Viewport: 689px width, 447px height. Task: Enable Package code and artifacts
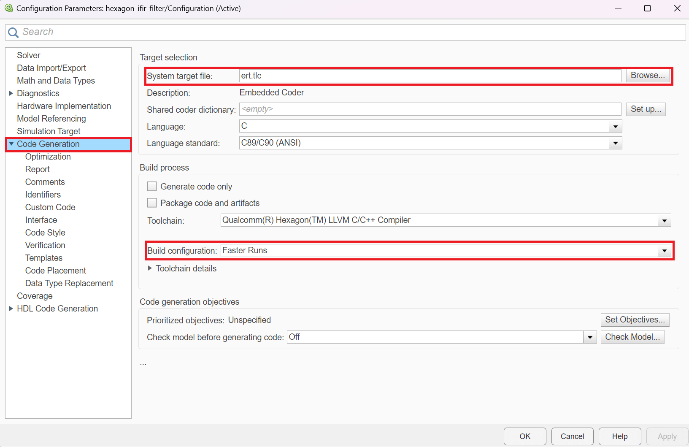[x=152, y=203]
